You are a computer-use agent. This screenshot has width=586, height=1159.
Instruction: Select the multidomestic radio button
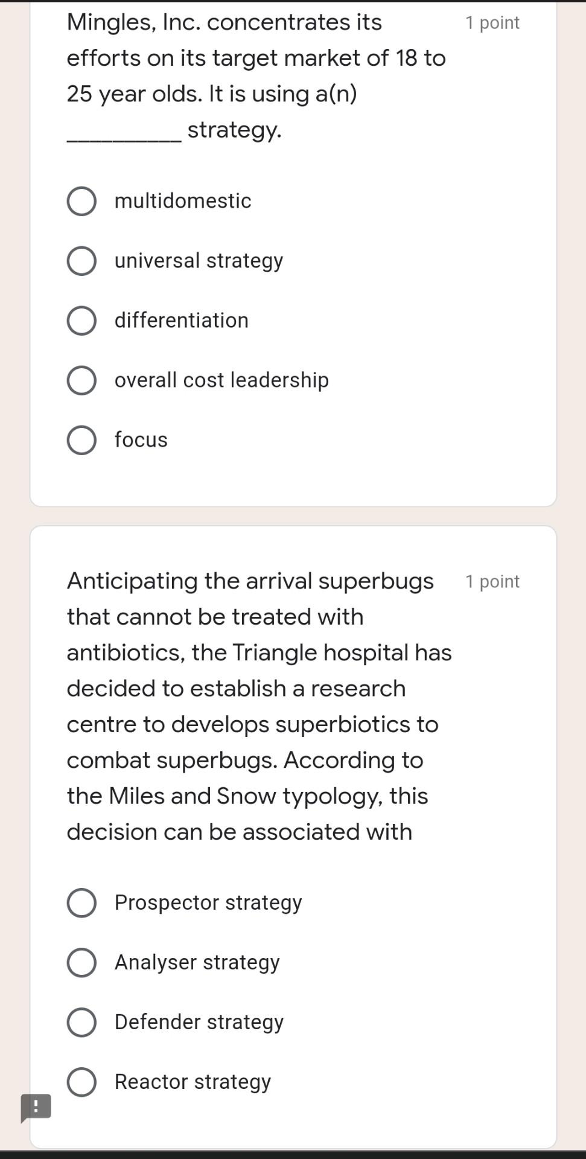81,201
